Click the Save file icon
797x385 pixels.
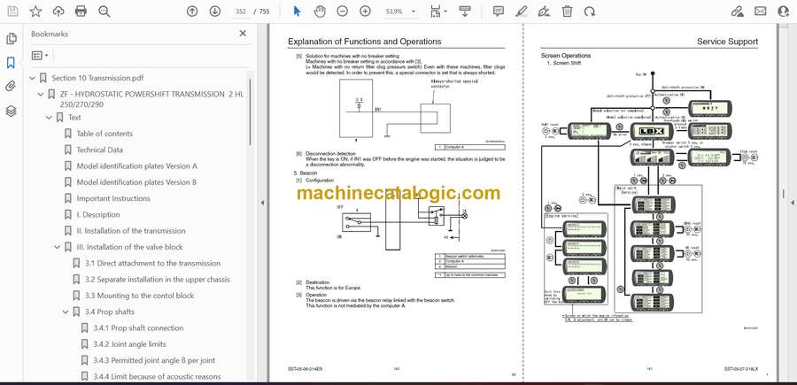(x=12, y=12)
